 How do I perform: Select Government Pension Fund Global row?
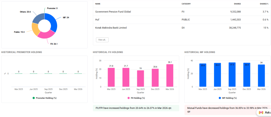[x=113, y=12]
